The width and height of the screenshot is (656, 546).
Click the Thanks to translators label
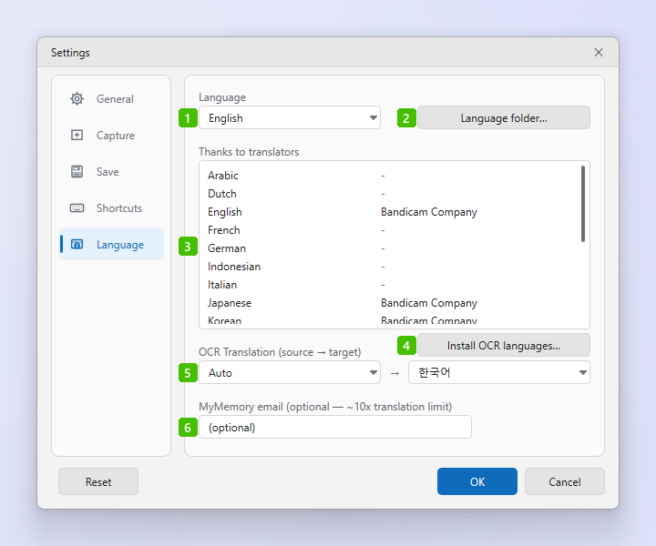pos(249,152)
